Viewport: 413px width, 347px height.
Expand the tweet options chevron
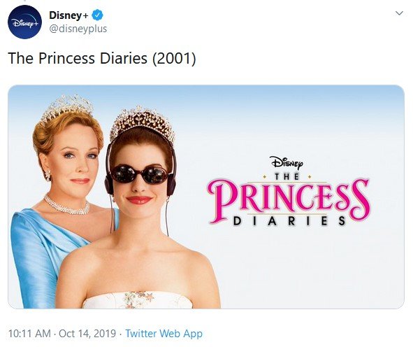(399, 13)
